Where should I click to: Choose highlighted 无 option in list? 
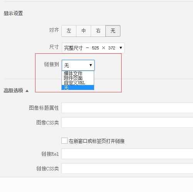coord(78,87)
